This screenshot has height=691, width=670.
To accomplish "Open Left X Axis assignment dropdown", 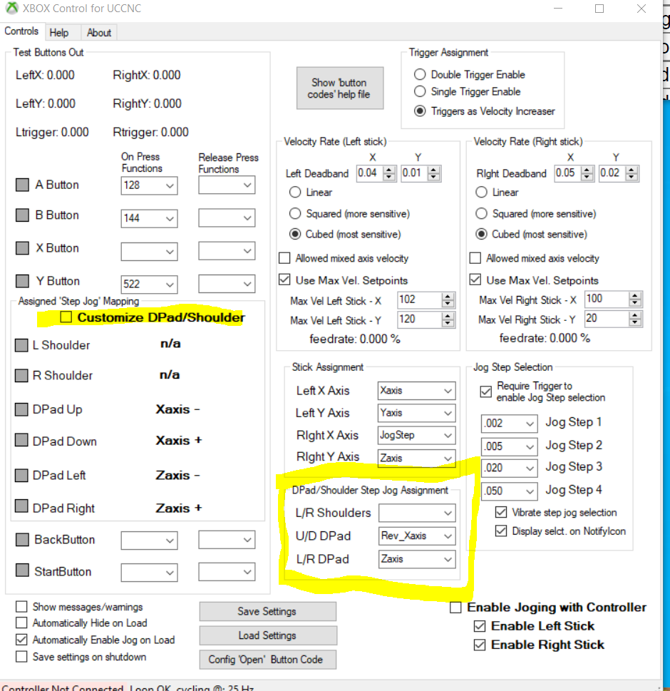I will click(x=416, y=391).
